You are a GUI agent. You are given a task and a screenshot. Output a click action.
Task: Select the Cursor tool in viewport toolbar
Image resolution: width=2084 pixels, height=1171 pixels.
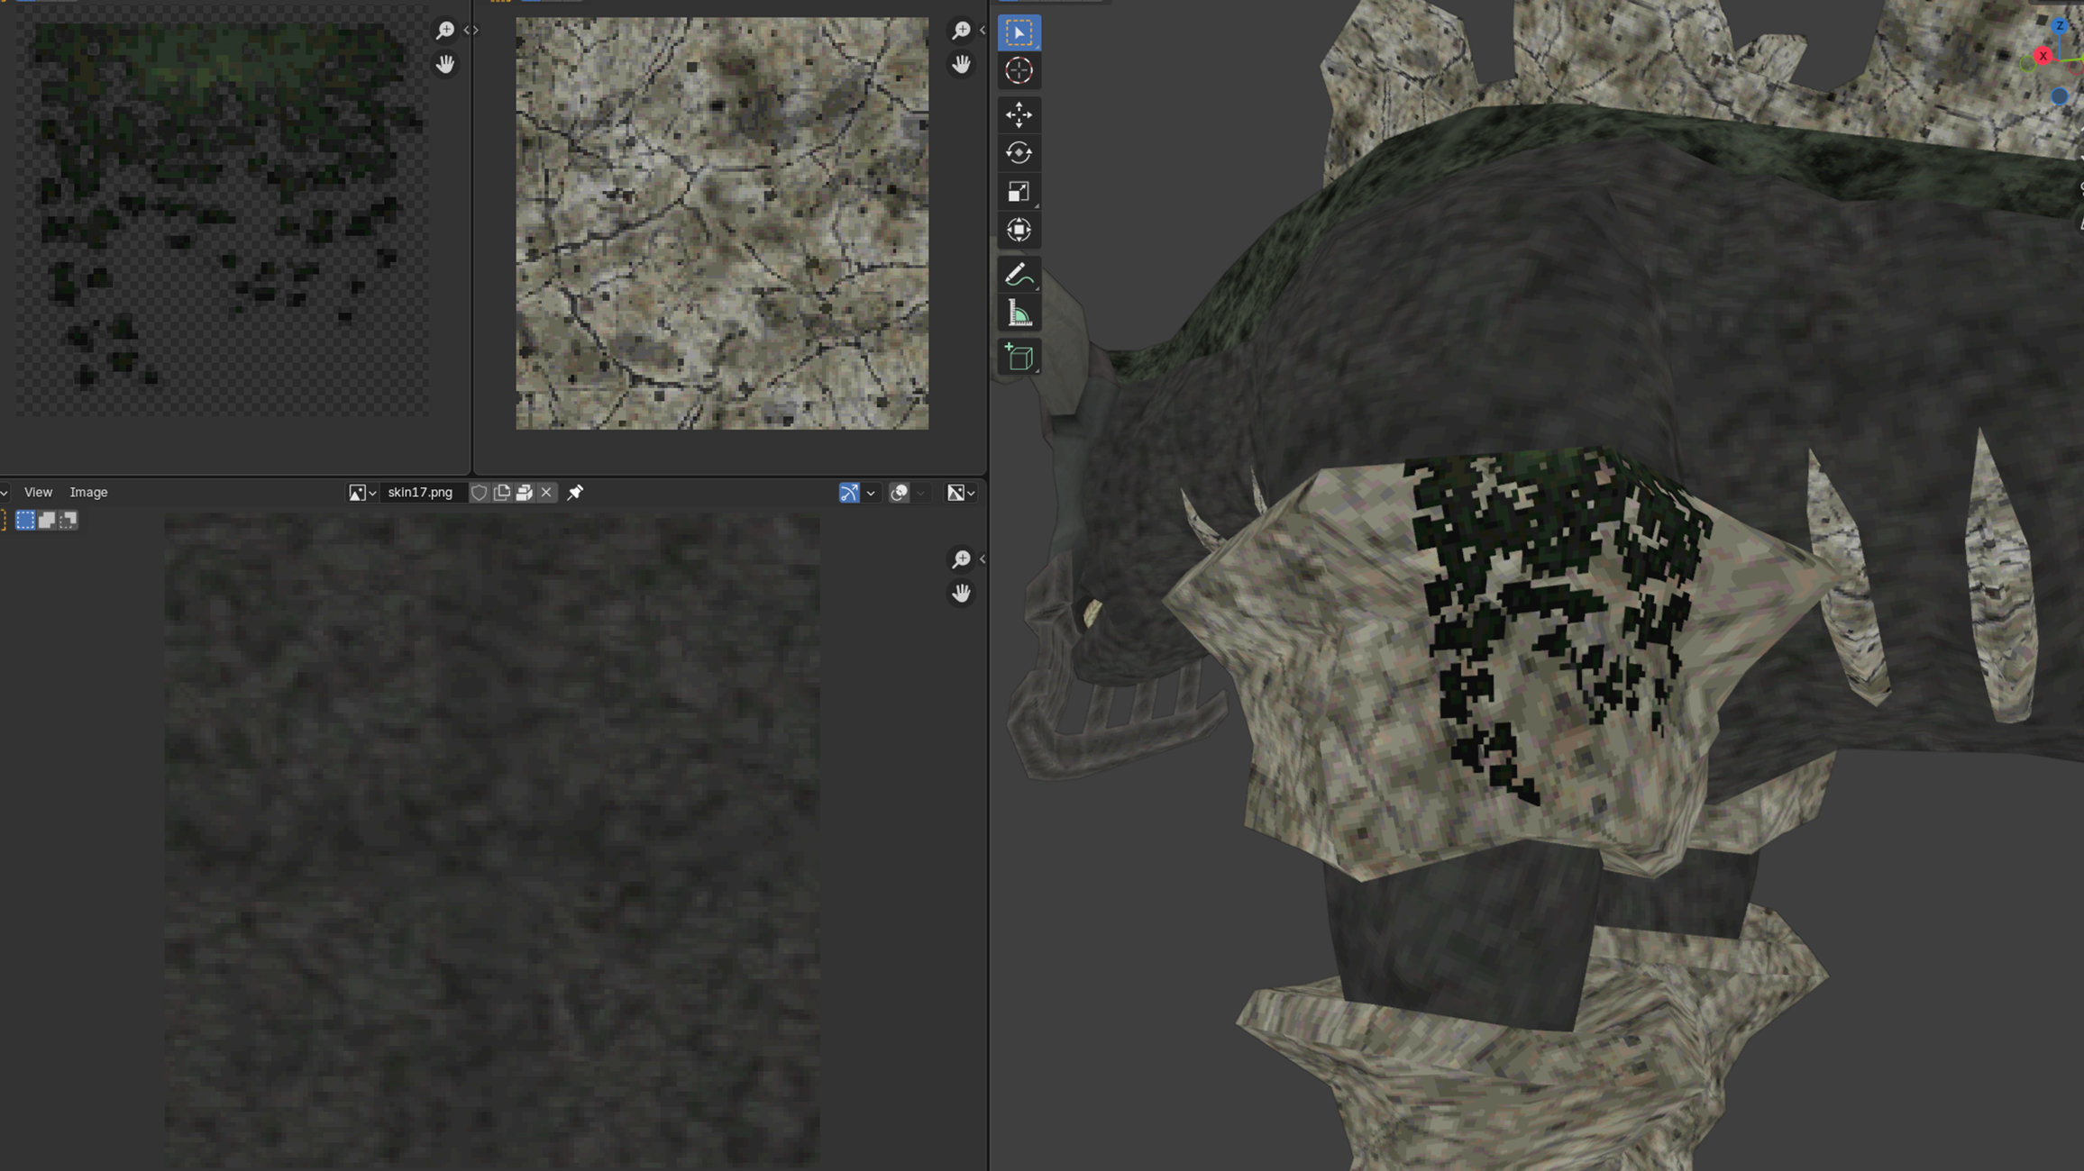point(1019,71)
